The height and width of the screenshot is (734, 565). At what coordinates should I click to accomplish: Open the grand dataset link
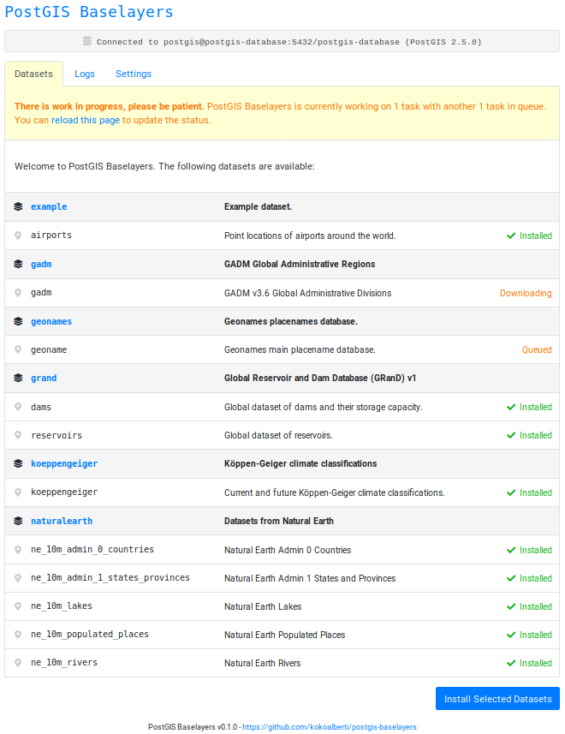pos(44,379)
